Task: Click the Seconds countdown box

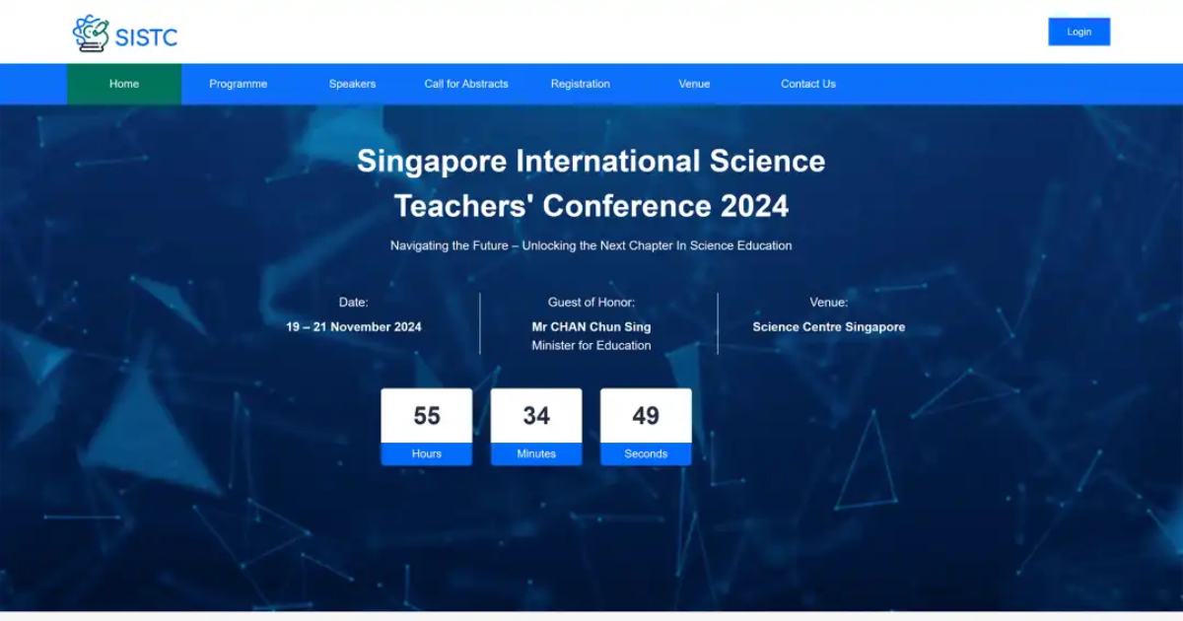Action: [646, 426]
